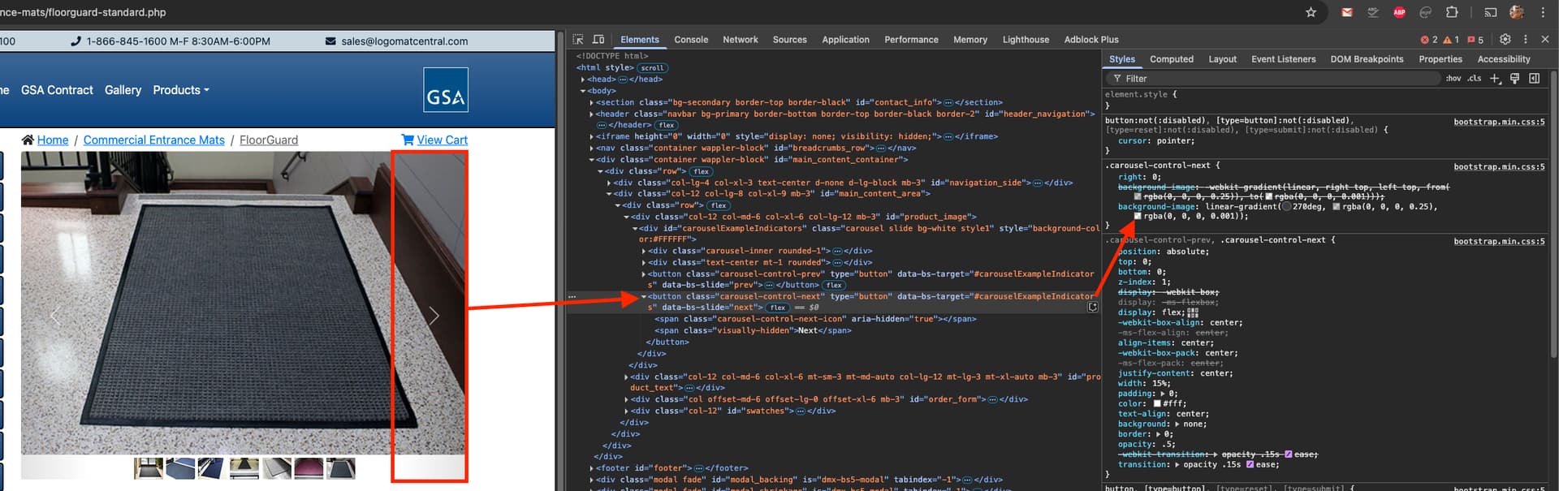
Task: Select the first carousel thumbnail image
Action: pyautogui.click(x=149, y=468)
